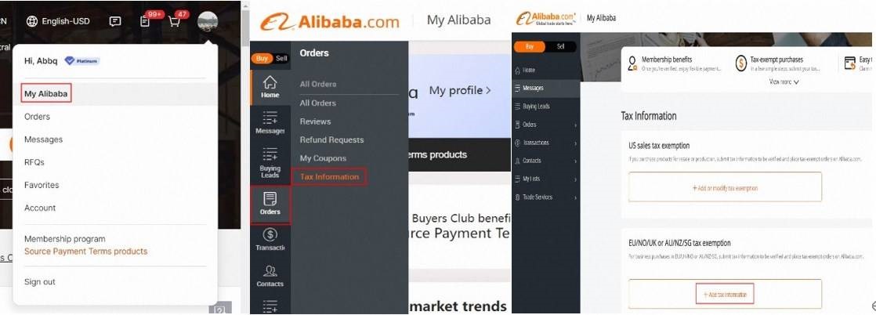
Task: Expand Trade Services submenu arrow
Action: tap(575, 197)
